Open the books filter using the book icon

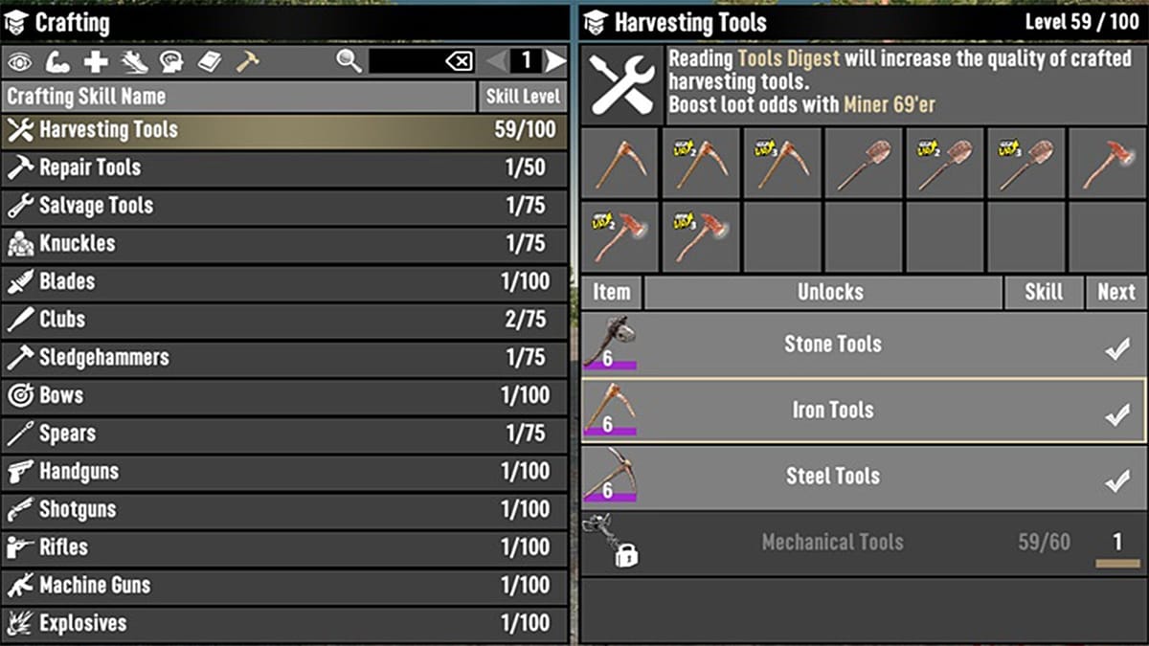coord(208,61)
